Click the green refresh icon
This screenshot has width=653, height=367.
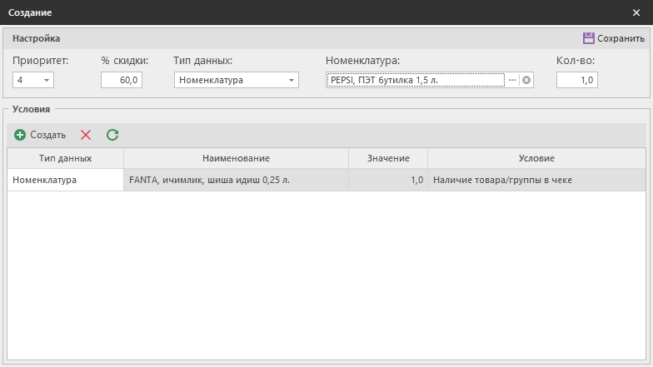pyautogui.click(x=112, y=135)
